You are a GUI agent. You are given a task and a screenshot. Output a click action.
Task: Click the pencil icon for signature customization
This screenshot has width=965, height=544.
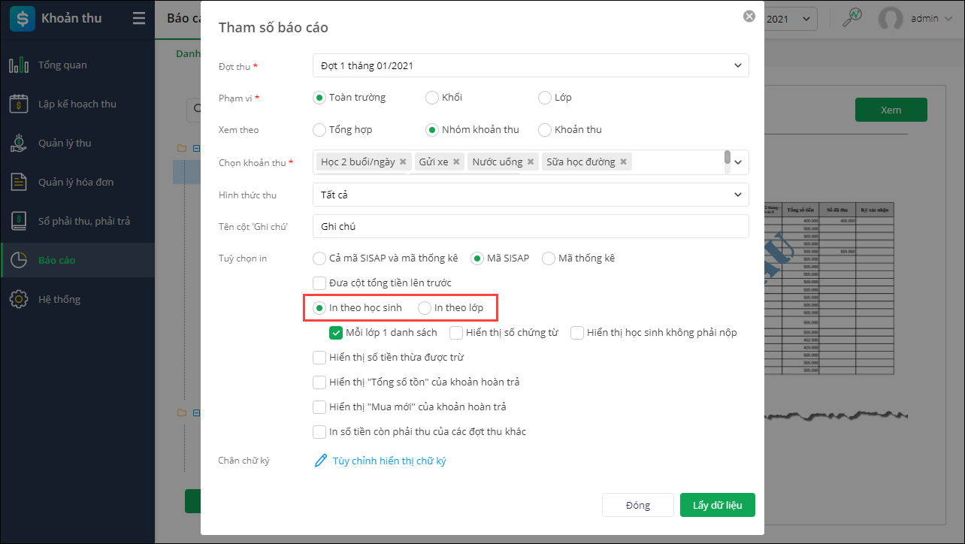pos(321,461)
